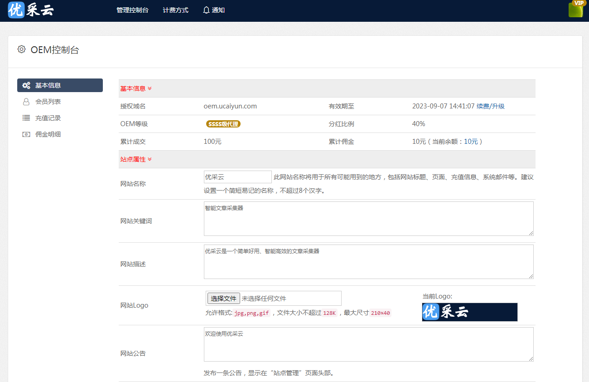
Task: Click inside the 网站关键词 textarea
Action: click(x=368, y=219)
